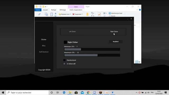The image size is (169, 95).
Task: Open File Explorer from taskbar
Action: point(70,93)
